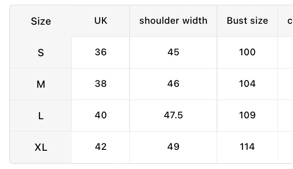
Task: Select UK size 36 cell
Action: (x=101, y=53)
